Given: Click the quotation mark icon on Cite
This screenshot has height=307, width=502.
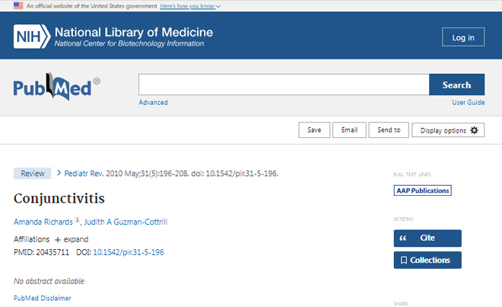Looking at the screenshot, I should tap(403, 238).
